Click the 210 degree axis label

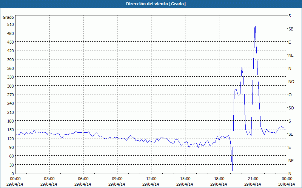(x=11, y=112)
